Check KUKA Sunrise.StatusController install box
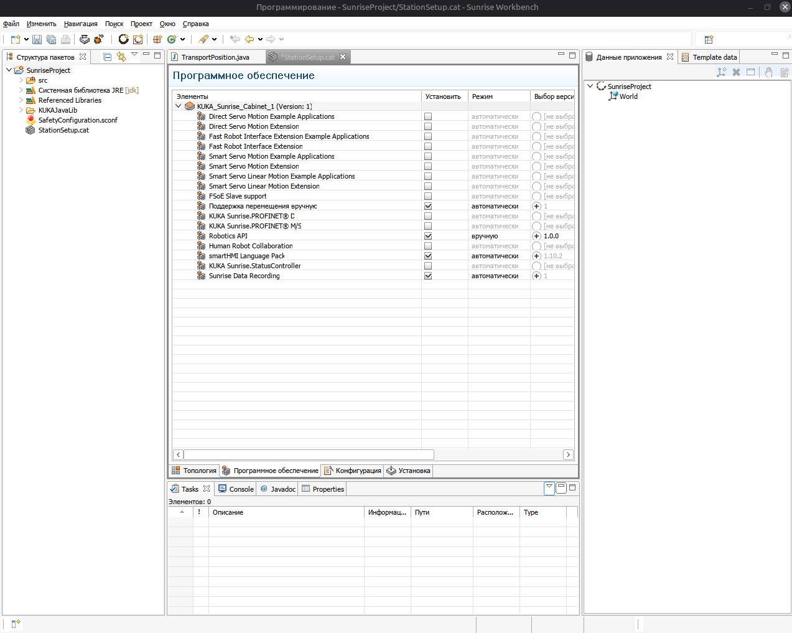792x633 pixels. [428, 266]
